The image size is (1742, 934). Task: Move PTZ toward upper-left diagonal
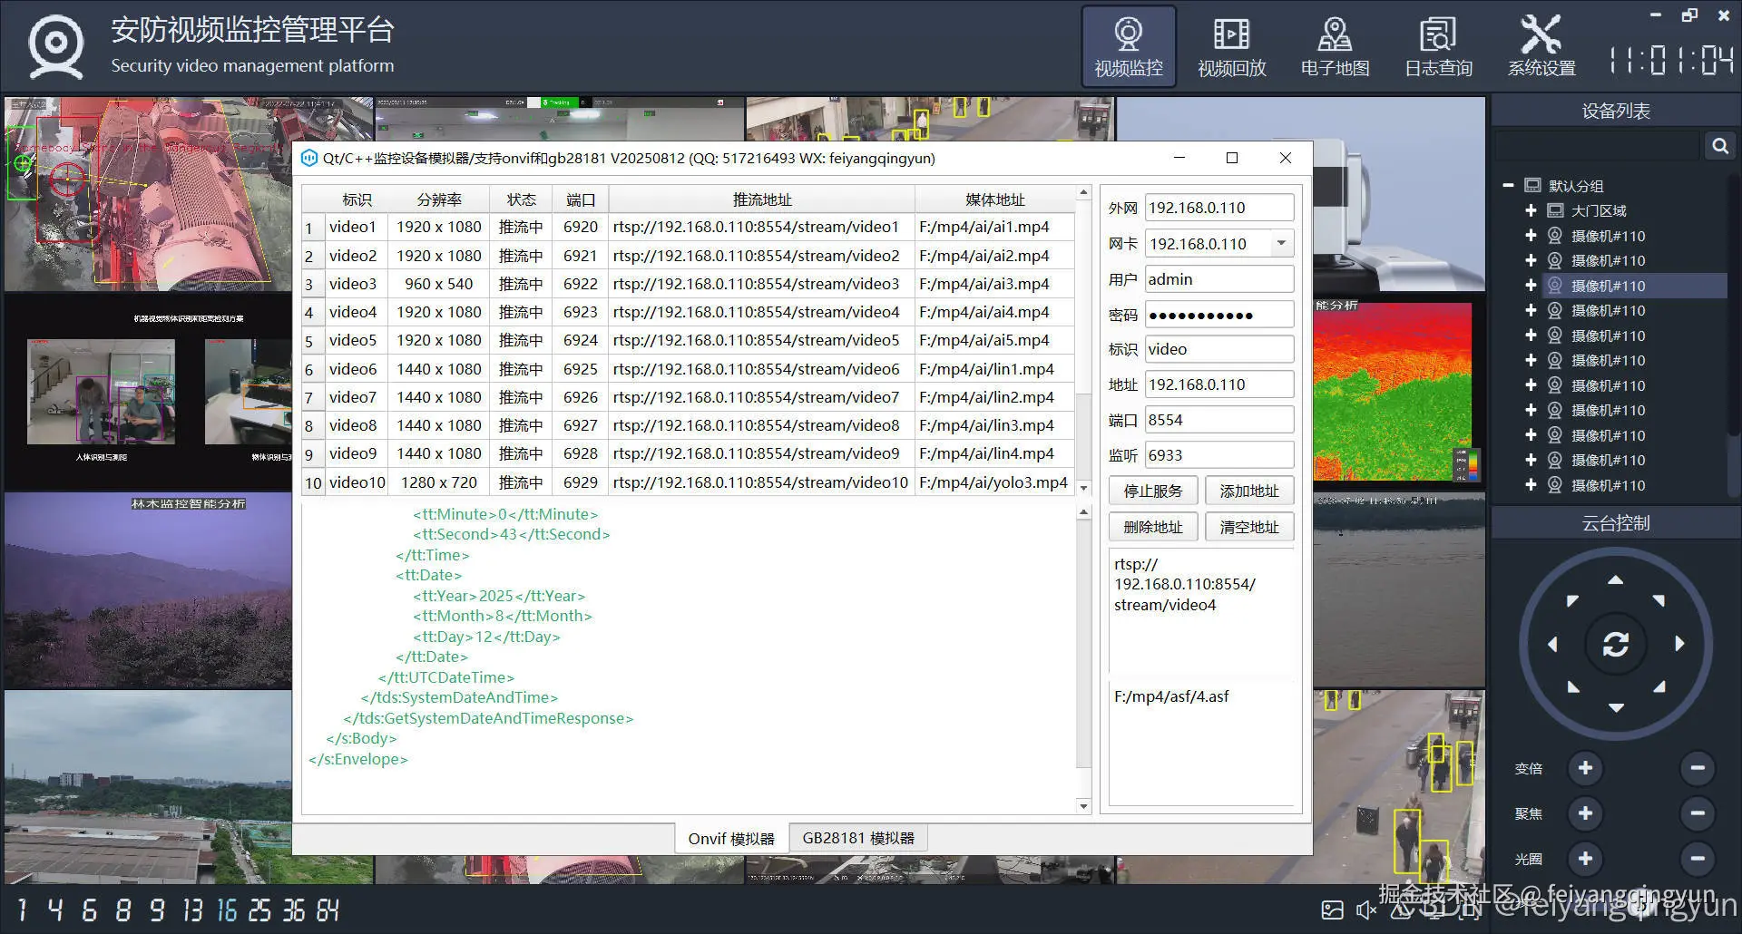point(1572,600)
